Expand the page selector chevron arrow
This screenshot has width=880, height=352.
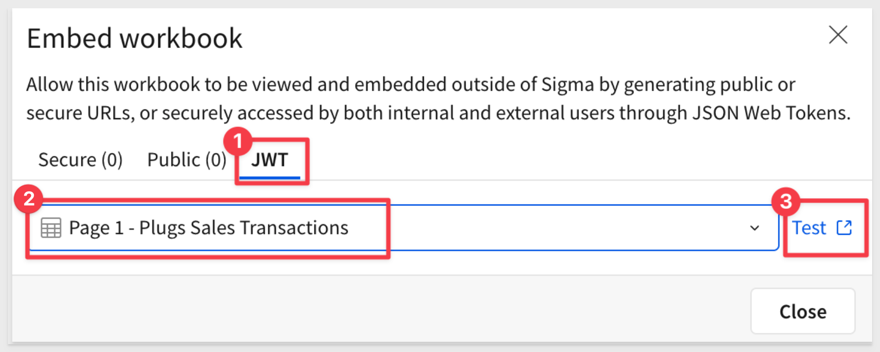(755, 228)
